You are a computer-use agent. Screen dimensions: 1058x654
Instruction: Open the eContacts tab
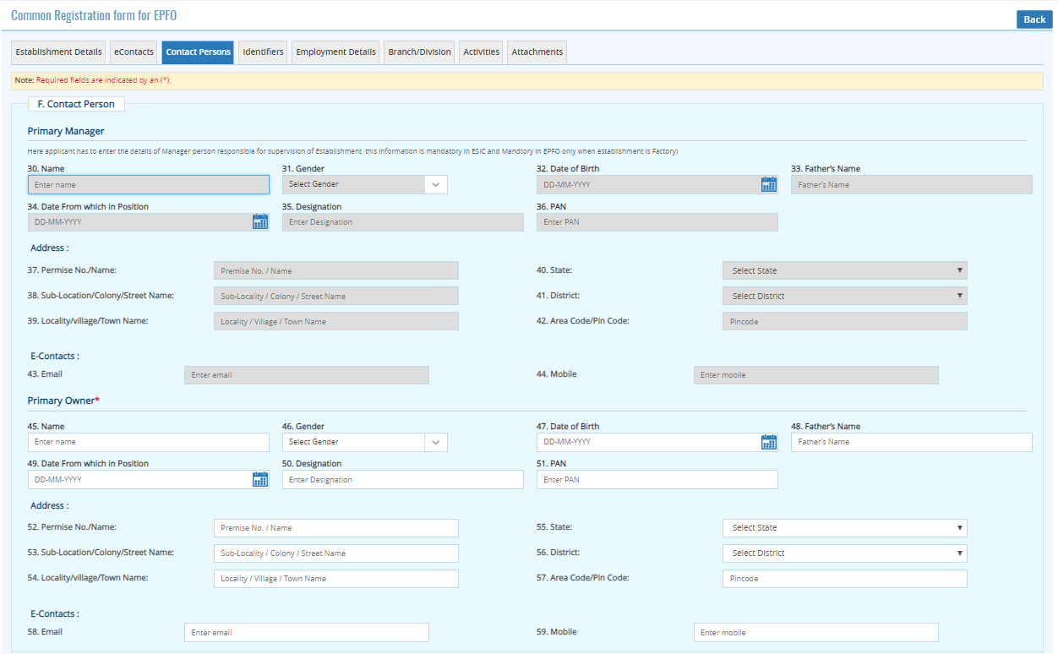(x=134, y=52)
